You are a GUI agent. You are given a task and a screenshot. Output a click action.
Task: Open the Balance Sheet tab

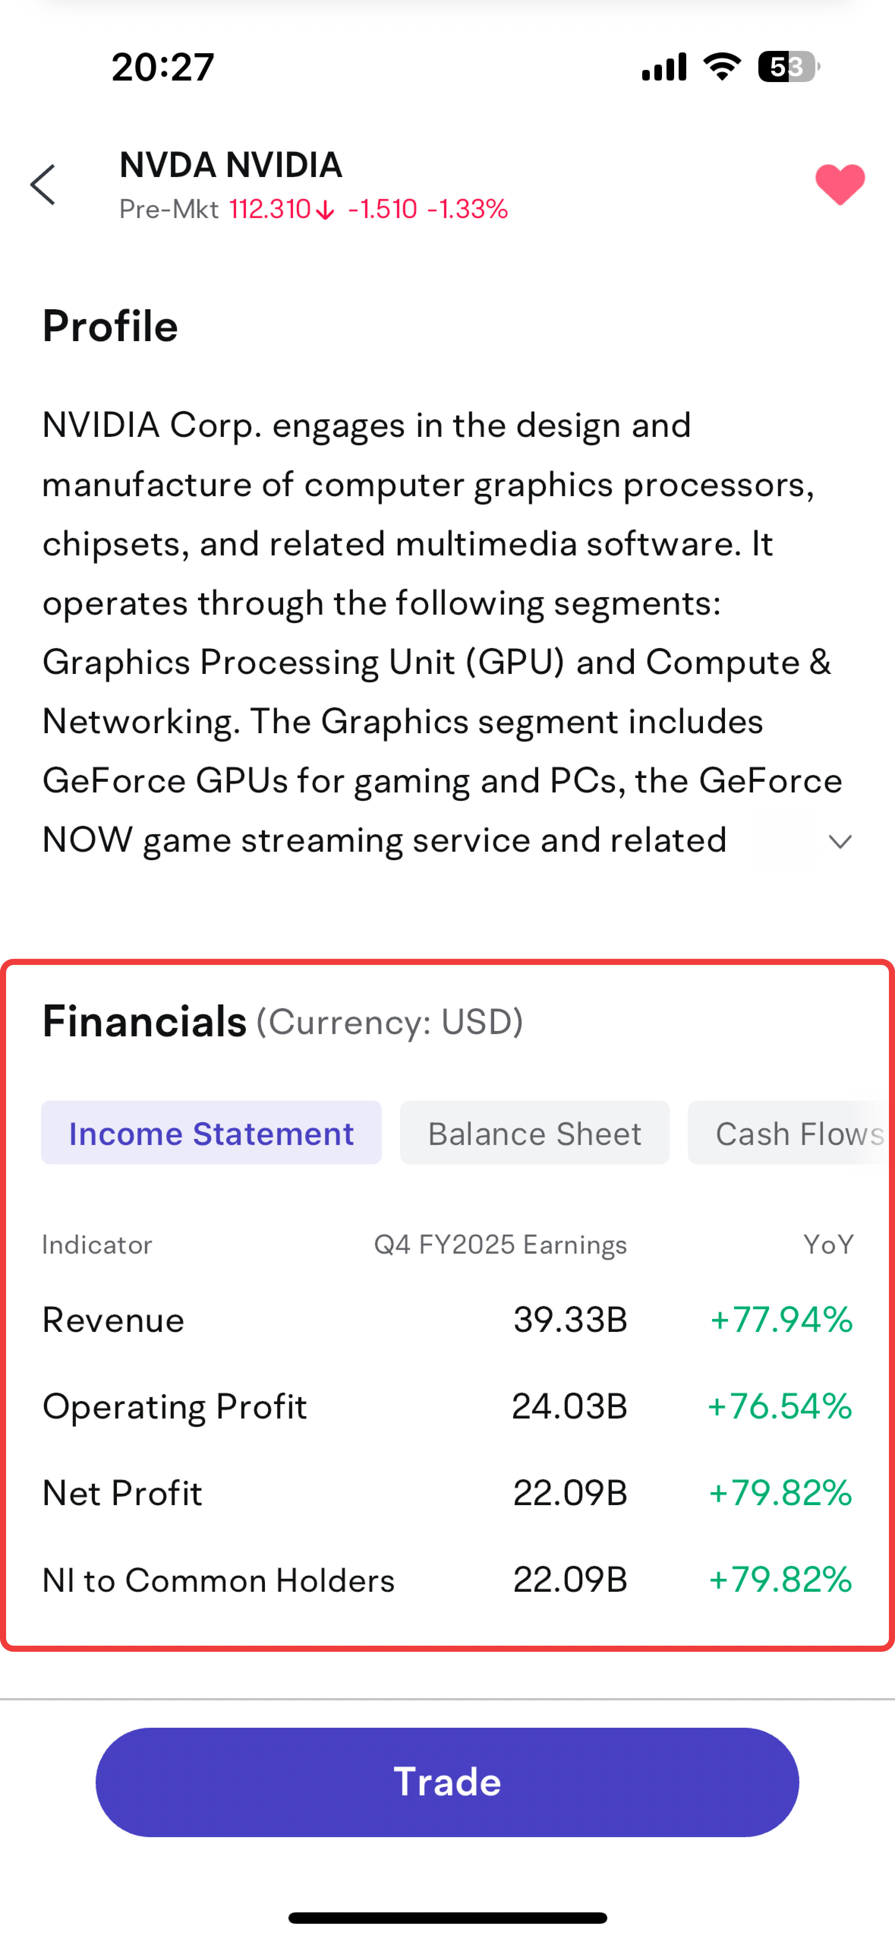(x=534, y=1133)
